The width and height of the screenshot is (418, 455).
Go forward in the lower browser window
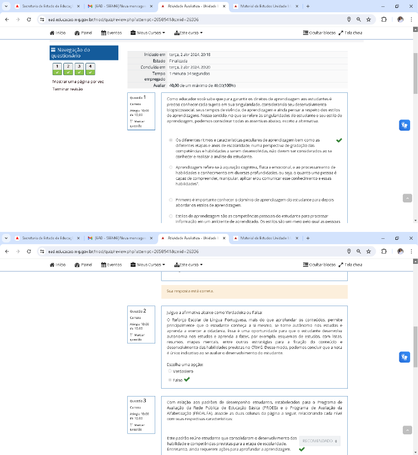[x=18, y=251]
